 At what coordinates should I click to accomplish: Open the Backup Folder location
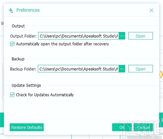tap(141, 69)
